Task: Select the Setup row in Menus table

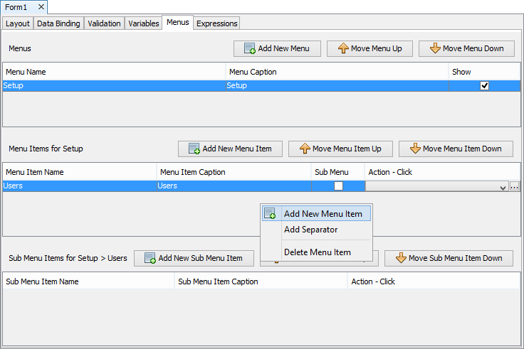Action: tap(114, 85)
